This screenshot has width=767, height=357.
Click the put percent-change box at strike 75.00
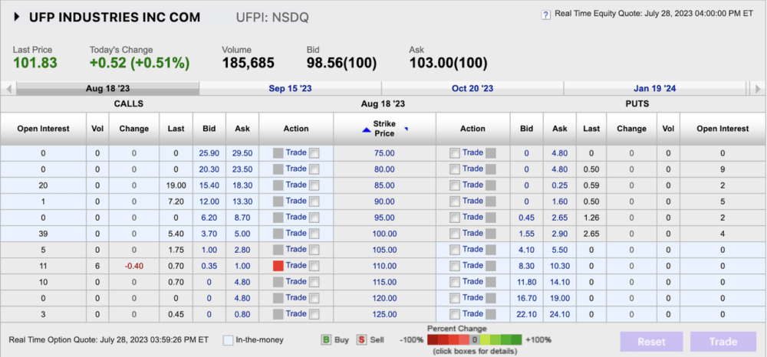click(x=491, y=153)
